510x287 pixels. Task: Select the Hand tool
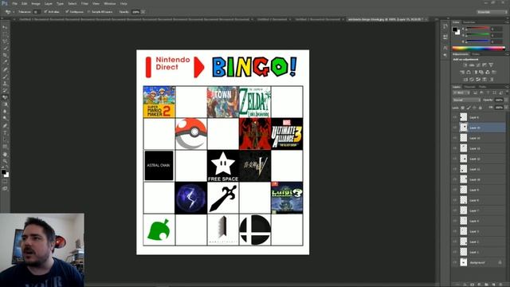[5, 154]
